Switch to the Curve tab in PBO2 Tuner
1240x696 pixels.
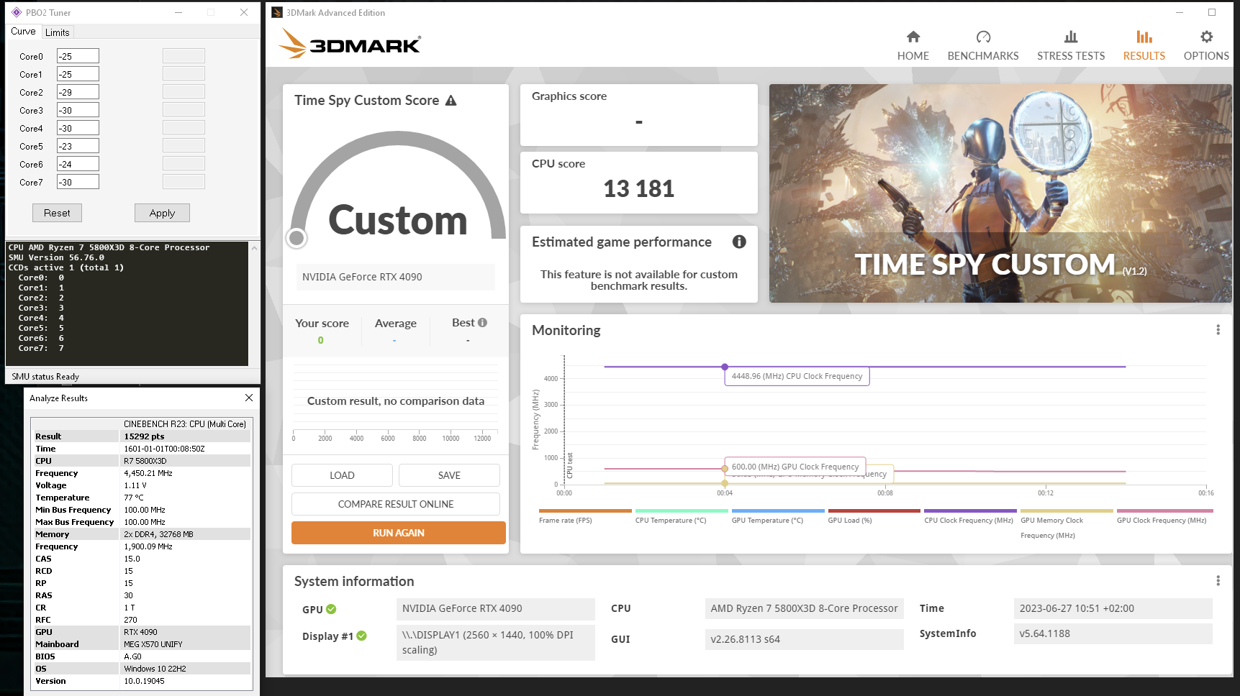(x=23, y=32)
